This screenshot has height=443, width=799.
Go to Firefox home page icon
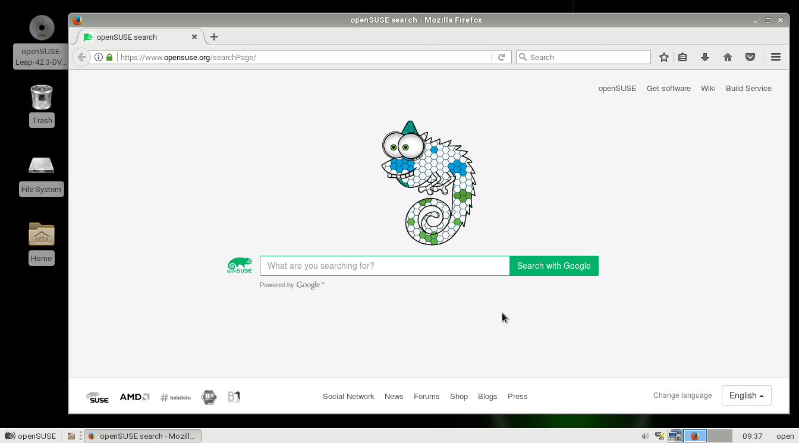pos(727,57)
